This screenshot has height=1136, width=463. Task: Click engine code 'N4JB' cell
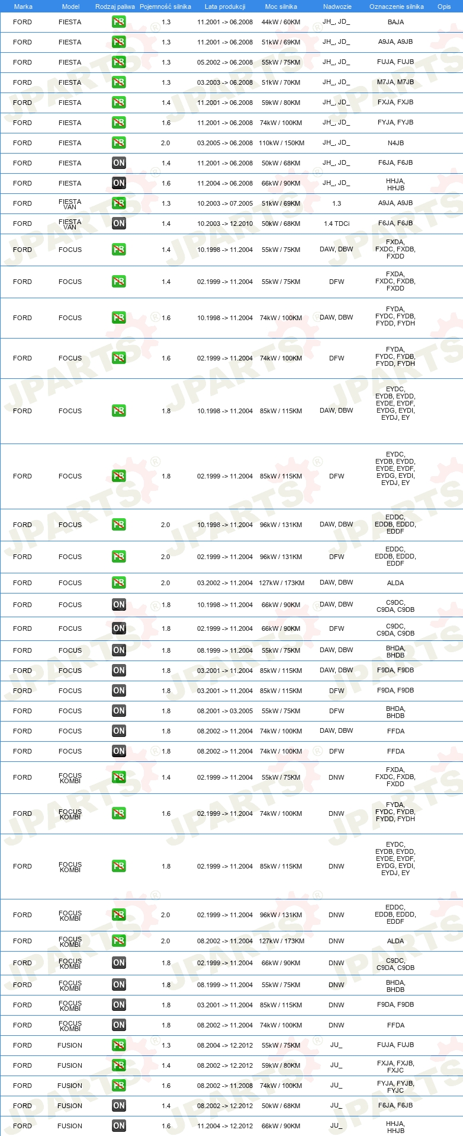[x=396, y=143]
